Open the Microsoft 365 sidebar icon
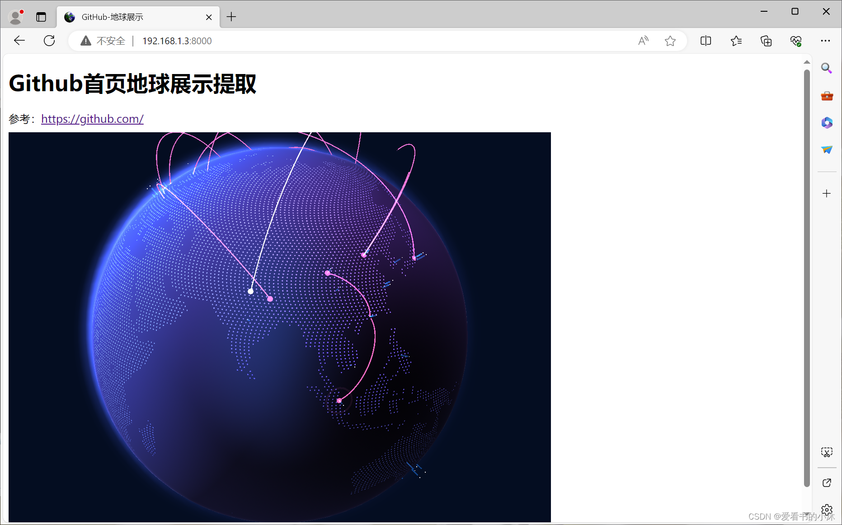This screenshot has width=842, height=525. point(827,123)
